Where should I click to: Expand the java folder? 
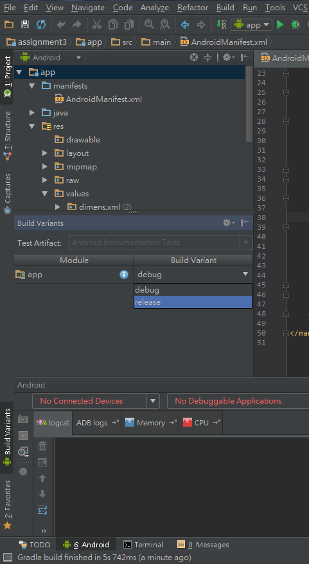[x=32, y=113]
